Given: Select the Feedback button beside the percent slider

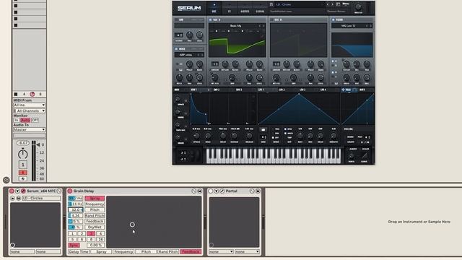Looking at the screenshot, I should (x=95, y=222).
